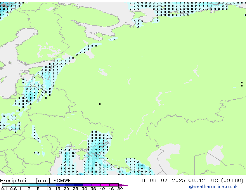Select the 5–10 mm legend swatch

point(42,185)
